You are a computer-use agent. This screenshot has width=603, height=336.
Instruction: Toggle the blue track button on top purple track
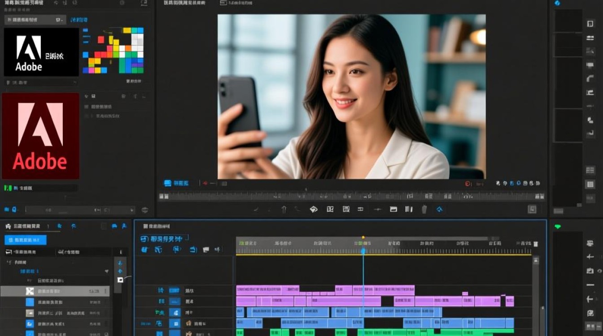point(174,291)
